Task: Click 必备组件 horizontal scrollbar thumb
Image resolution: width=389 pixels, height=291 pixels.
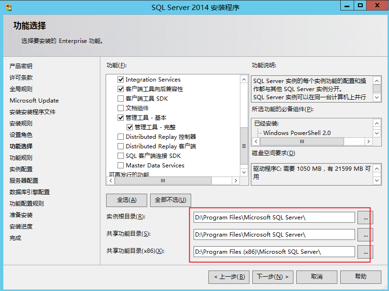Action: click(302, 141)
